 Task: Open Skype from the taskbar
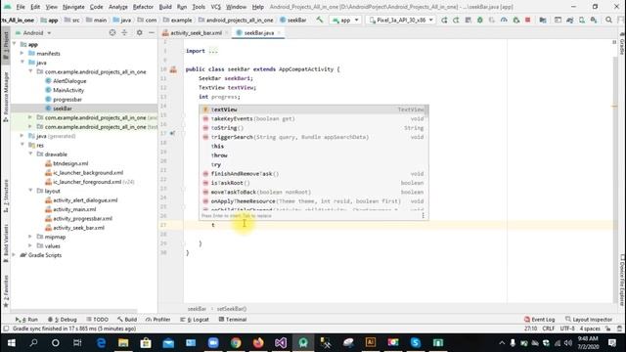click(x=415, y=343)
